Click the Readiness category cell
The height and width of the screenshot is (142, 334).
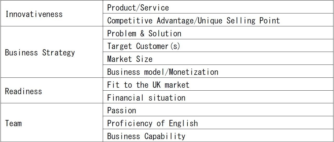[23, 91]
